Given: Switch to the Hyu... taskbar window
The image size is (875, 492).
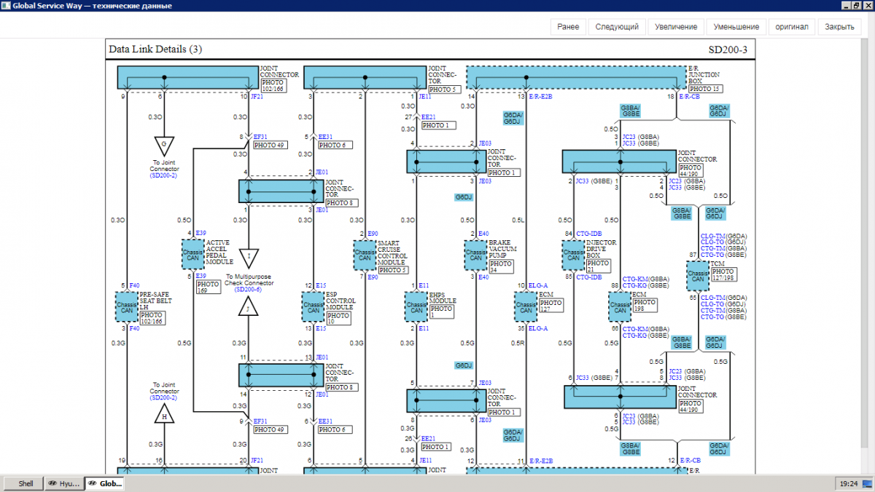Looking at the screenshot, I should pyautogui.click(x=64, y=483).
